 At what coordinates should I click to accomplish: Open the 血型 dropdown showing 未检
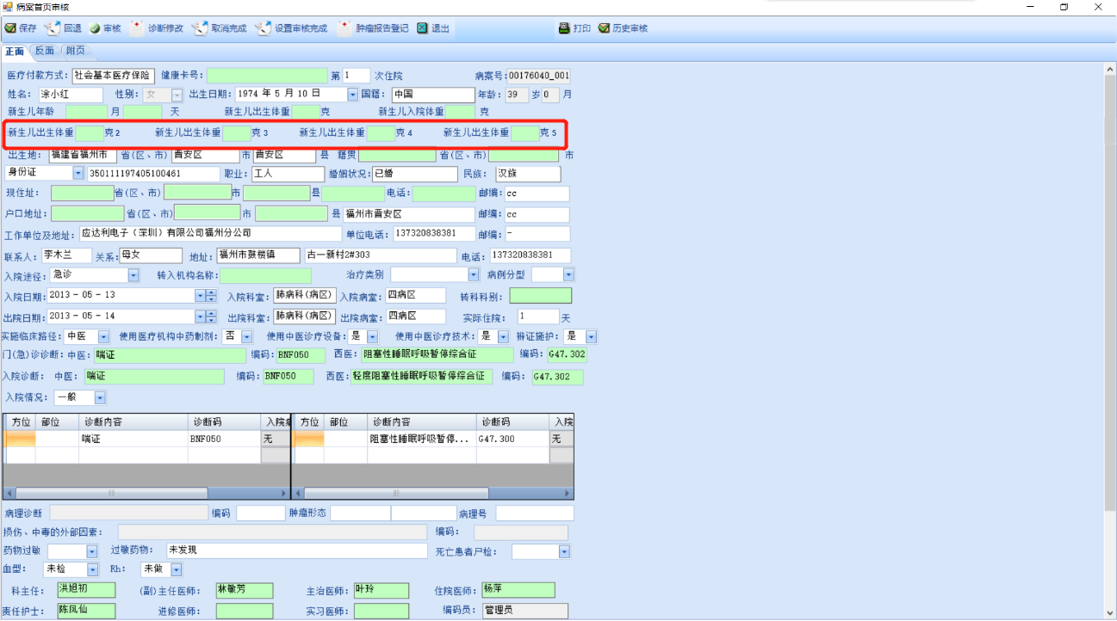click(x=92, y=569)
